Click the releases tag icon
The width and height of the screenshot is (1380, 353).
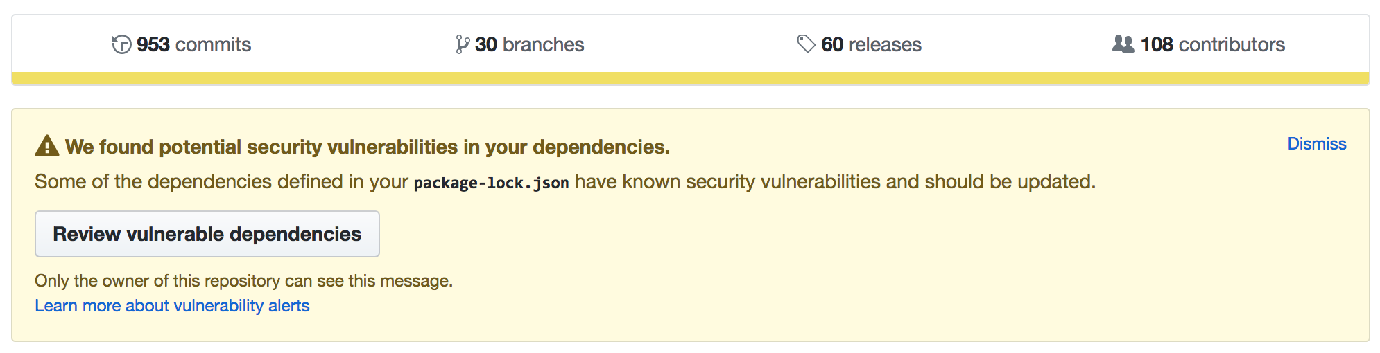(806, 44)
